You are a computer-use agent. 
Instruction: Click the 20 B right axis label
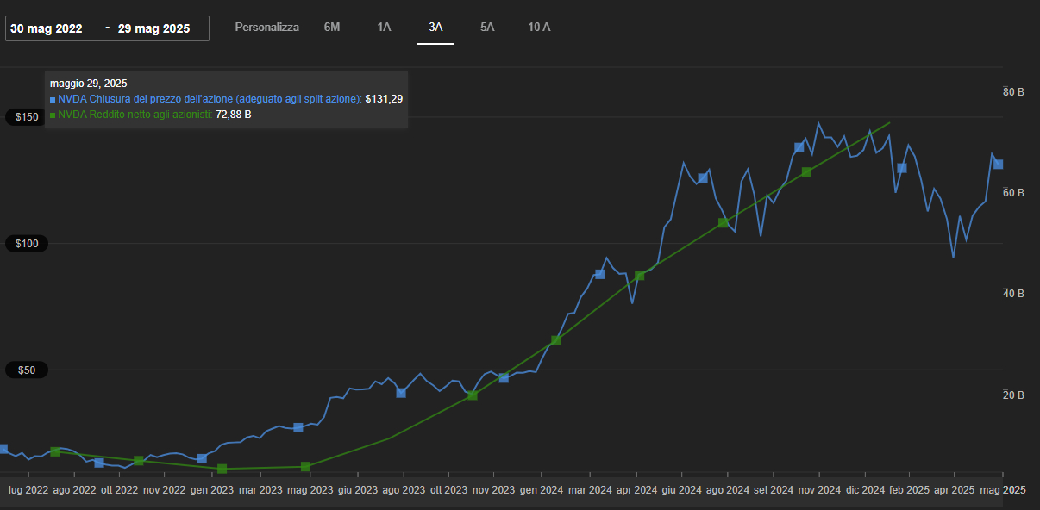click(1013, 395)
